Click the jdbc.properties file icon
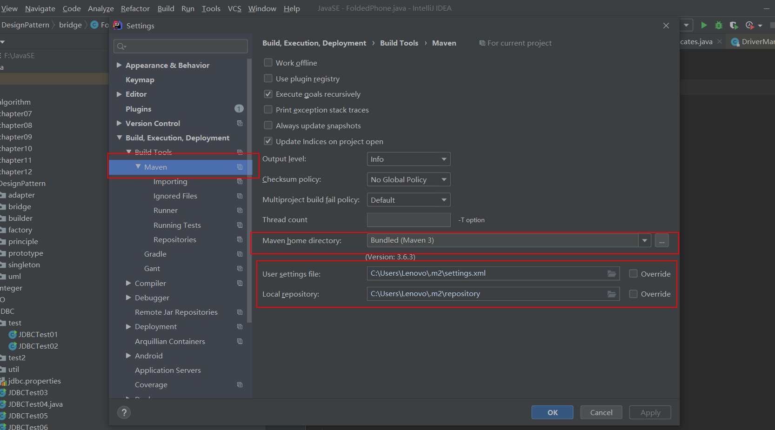 pos(3,381)
